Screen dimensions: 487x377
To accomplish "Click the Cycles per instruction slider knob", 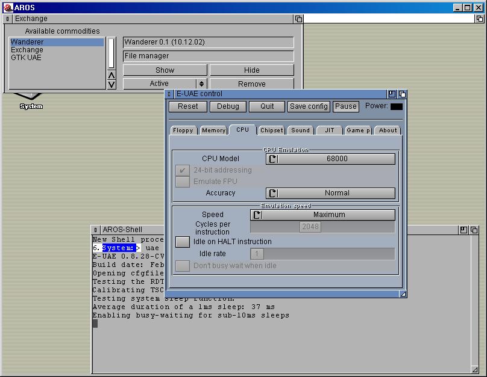I will tap(310, 227).
